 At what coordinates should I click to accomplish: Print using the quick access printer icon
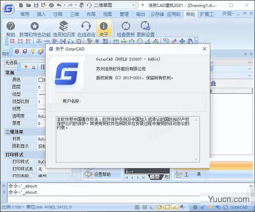(x=51, y=5)
